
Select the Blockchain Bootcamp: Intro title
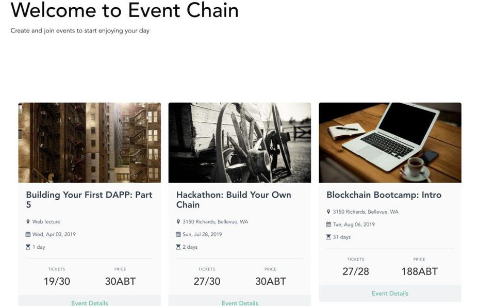pos(384,195)
